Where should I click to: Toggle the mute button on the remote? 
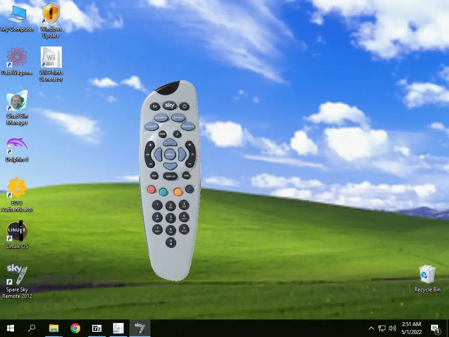162,134
